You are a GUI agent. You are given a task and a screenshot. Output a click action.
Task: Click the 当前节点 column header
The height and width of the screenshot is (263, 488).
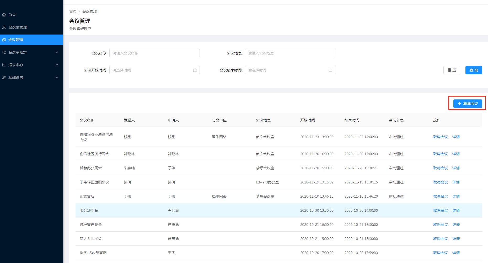click(396, 120)
